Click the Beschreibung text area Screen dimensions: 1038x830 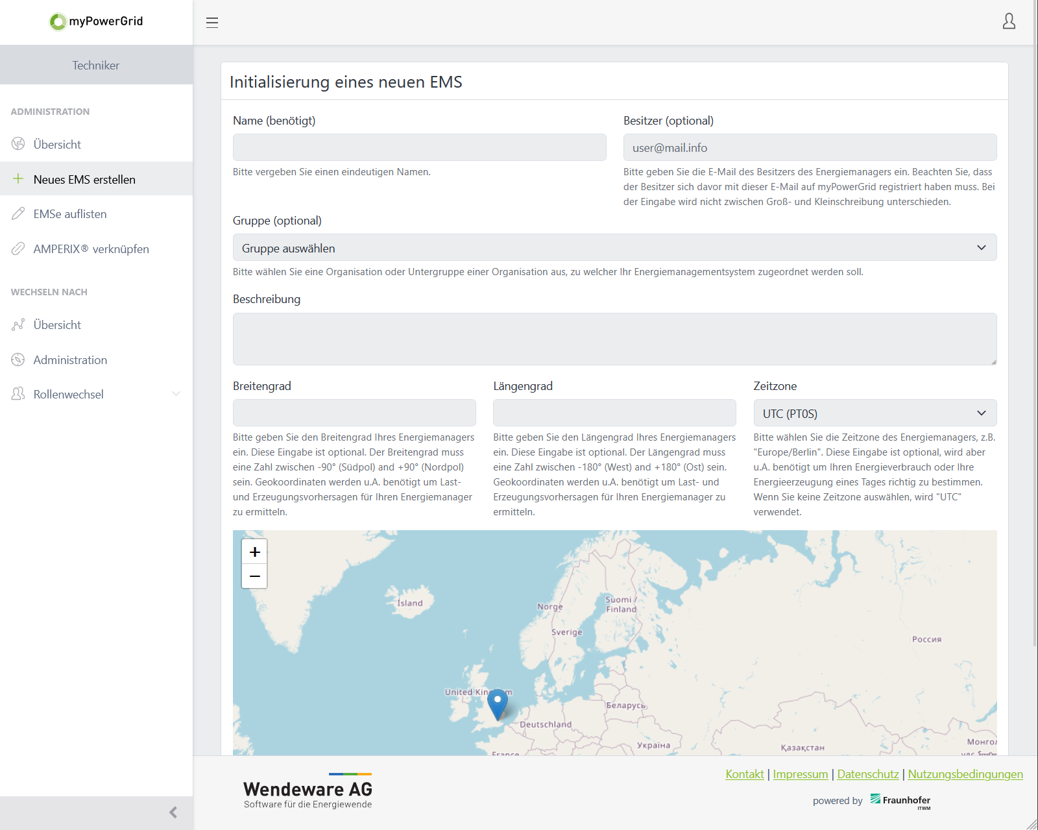(614, 339)
